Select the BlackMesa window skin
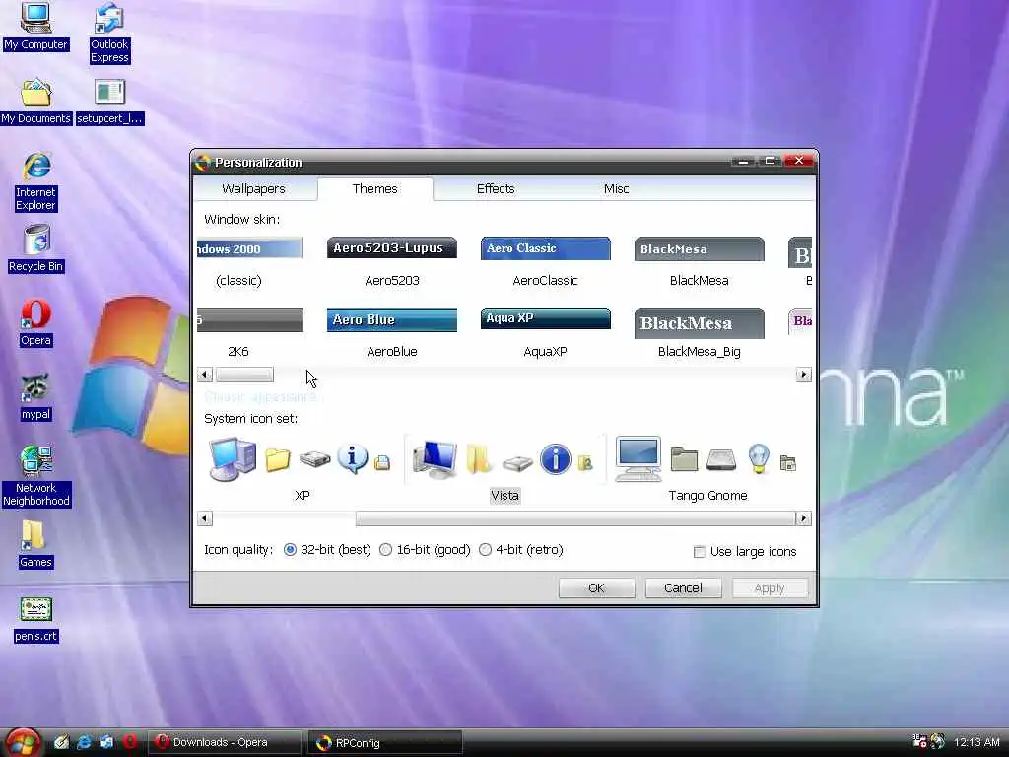 [699, 262]
